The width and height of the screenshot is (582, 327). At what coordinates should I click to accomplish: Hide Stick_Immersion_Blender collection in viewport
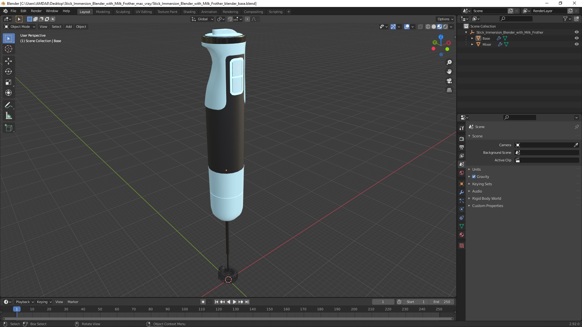coord(577,32)
